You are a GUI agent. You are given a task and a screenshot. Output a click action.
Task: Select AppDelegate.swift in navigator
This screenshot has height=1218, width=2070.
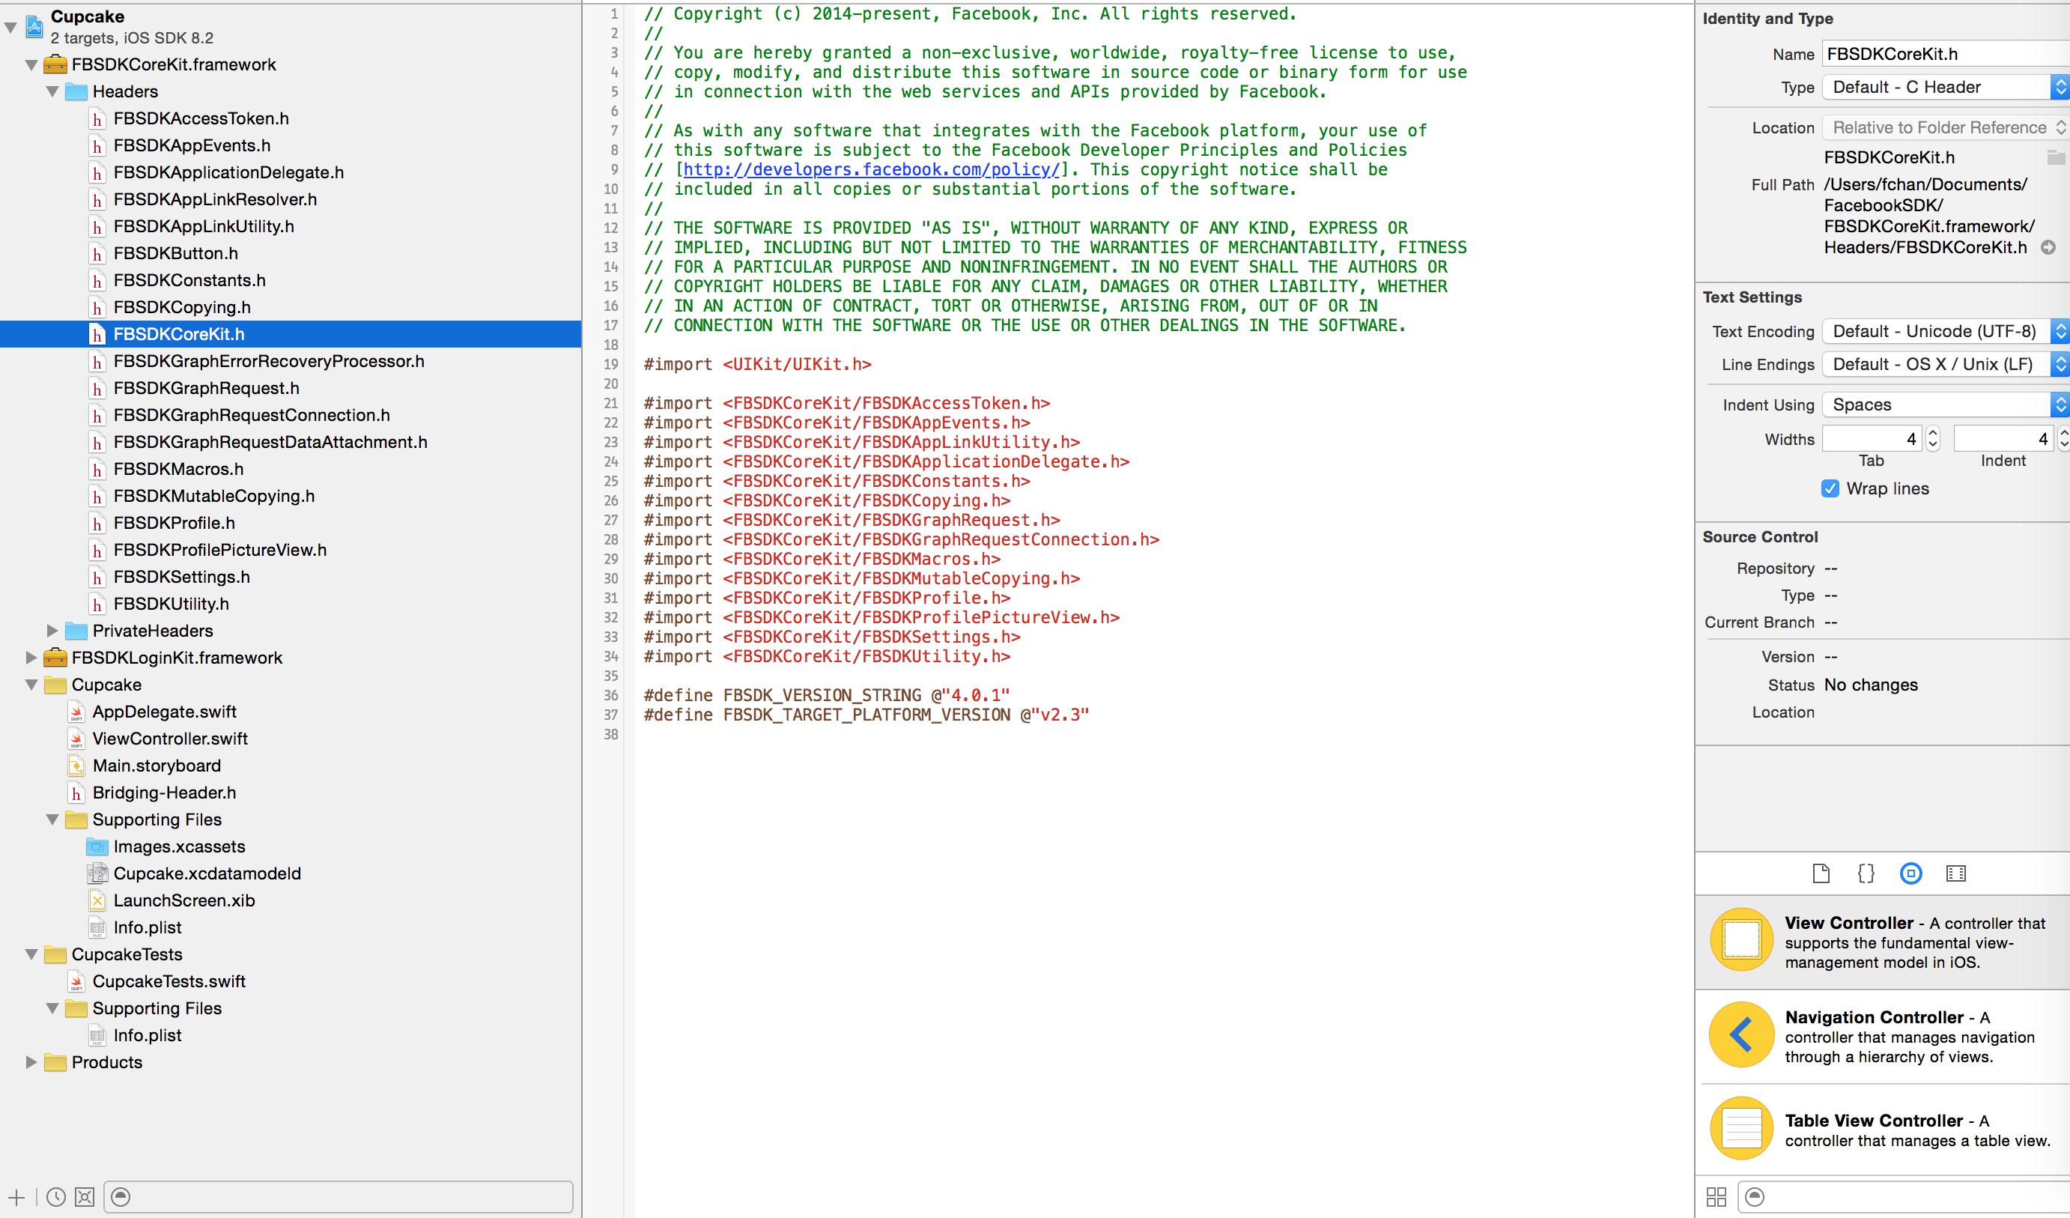pyautogui.click(x=164, y=712)
